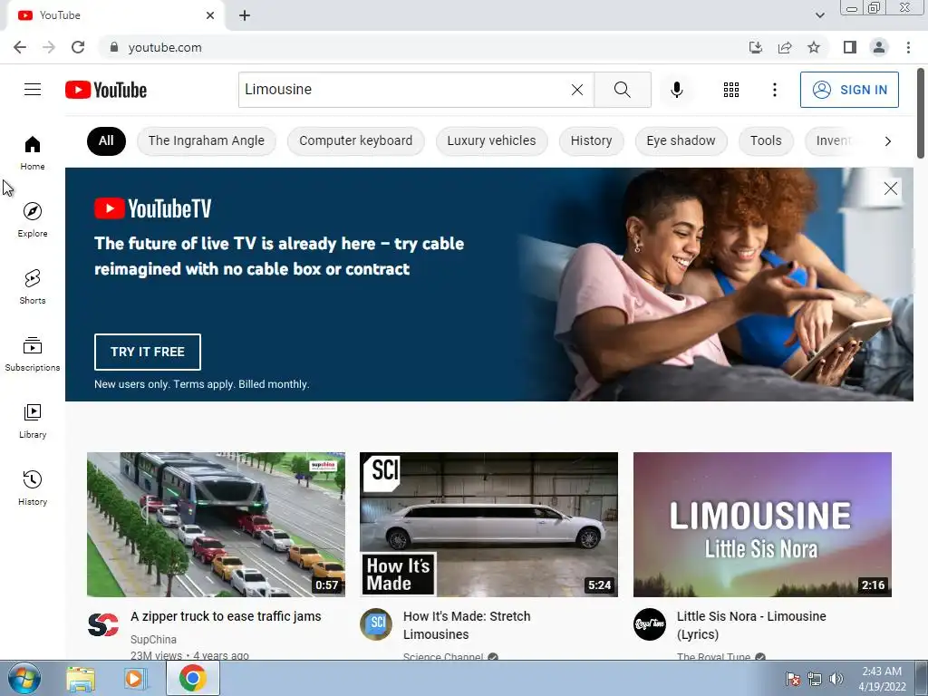Open Explore in sidebar
Image resolution: width=928 pixels, height=696 pixels.
(33, 219)
